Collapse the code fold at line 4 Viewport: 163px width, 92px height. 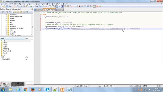pos(40,19)
